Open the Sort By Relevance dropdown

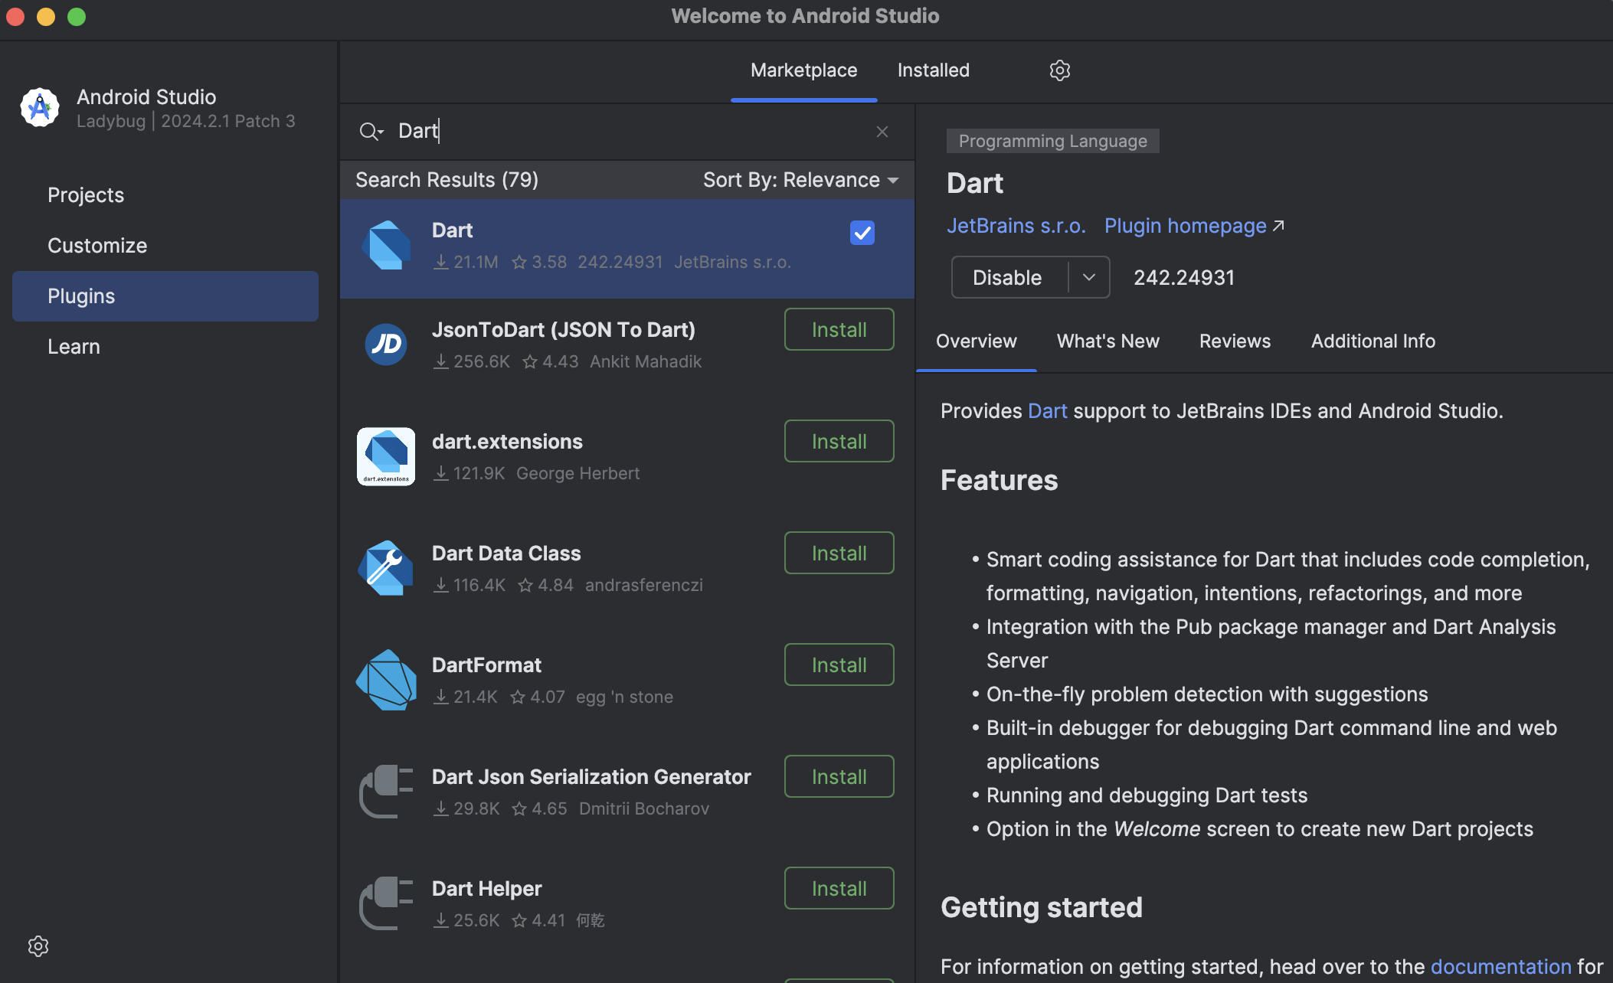[x=800, y=180]
